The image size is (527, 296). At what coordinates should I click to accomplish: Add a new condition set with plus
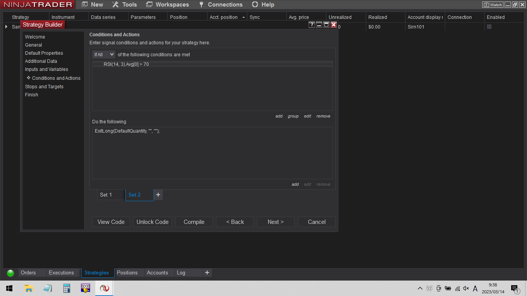[x=158, y=195]
